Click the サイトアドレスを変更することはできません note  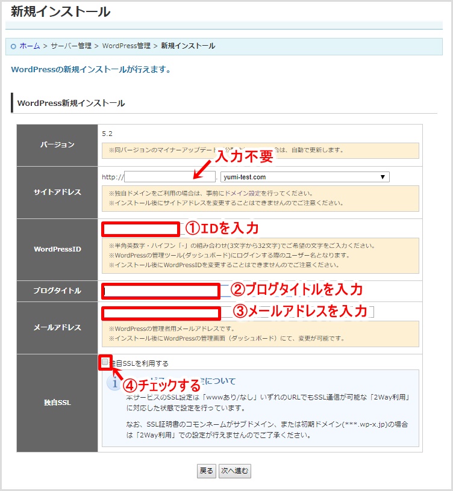226,203
